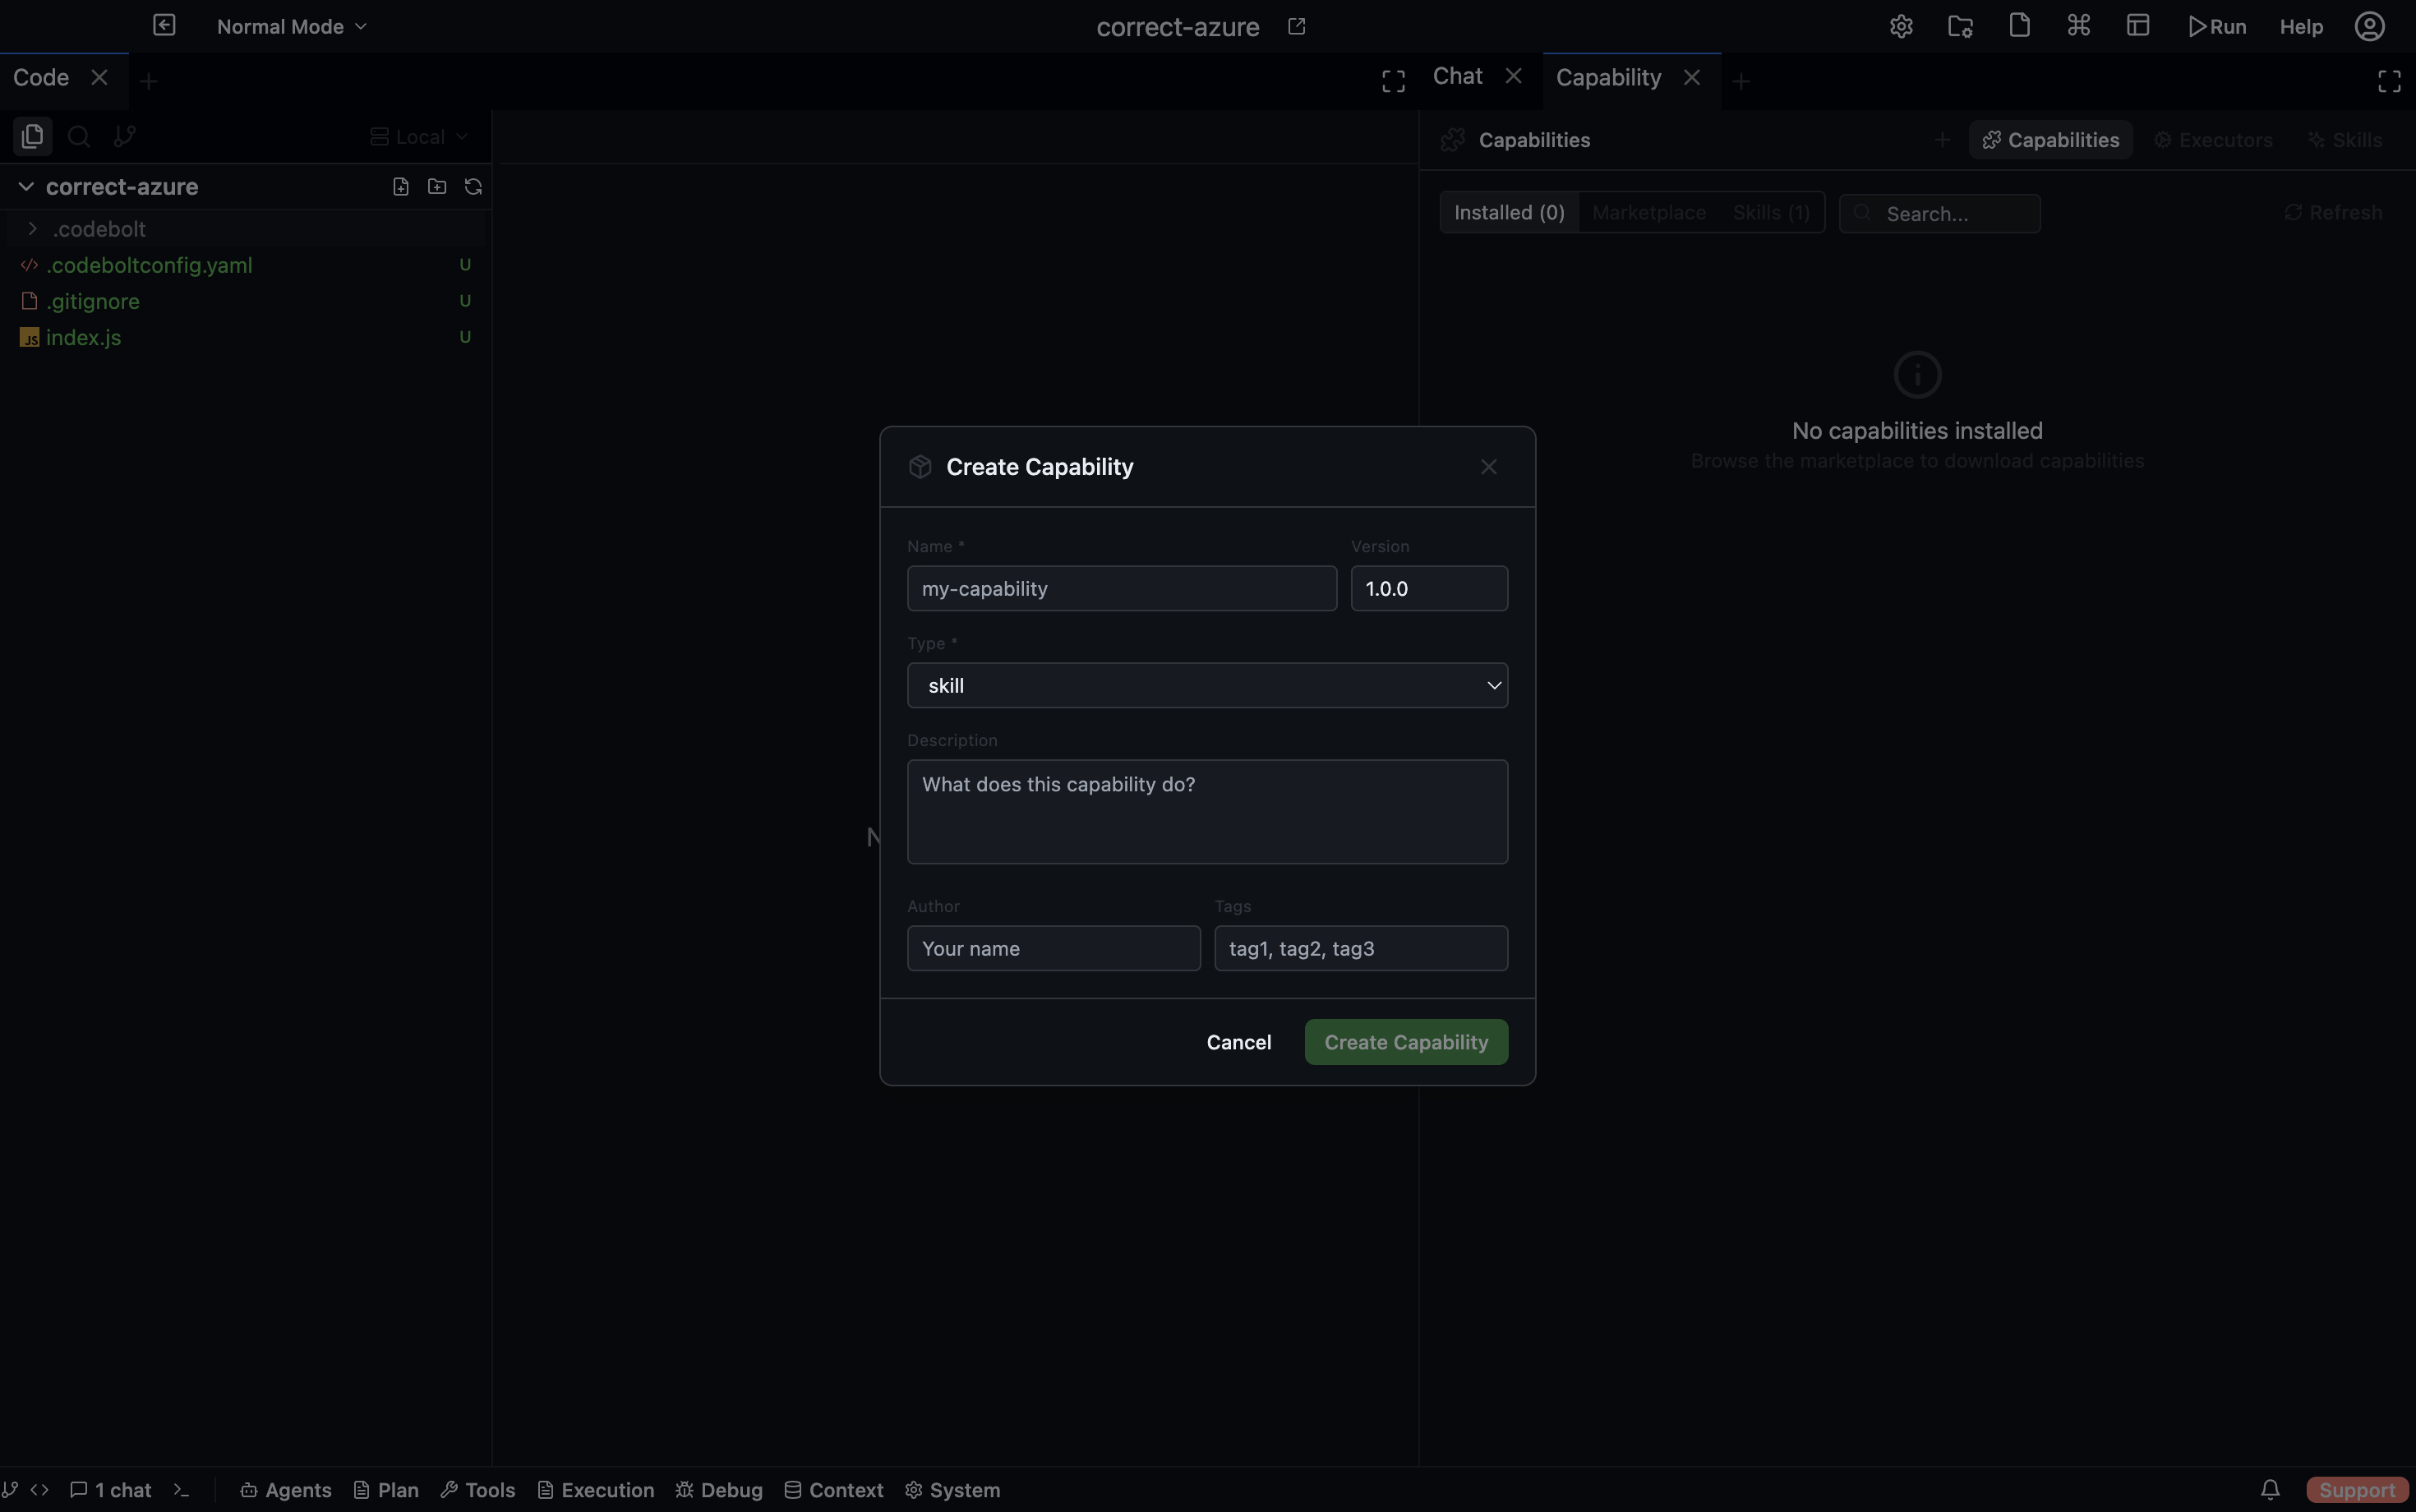Viewport: 2416px width, 1512px height.
Task: Open the terminal icon in status bar
Action: pyautogui.click(x=181, y=1490)
